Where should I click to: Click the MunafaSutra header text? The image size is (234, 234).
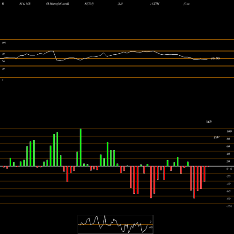click(x=59, y=4)
